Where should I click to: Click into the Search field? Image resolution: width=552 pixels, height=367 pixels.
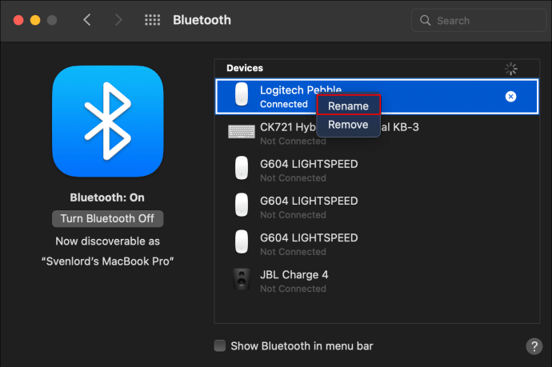(478, 21)
